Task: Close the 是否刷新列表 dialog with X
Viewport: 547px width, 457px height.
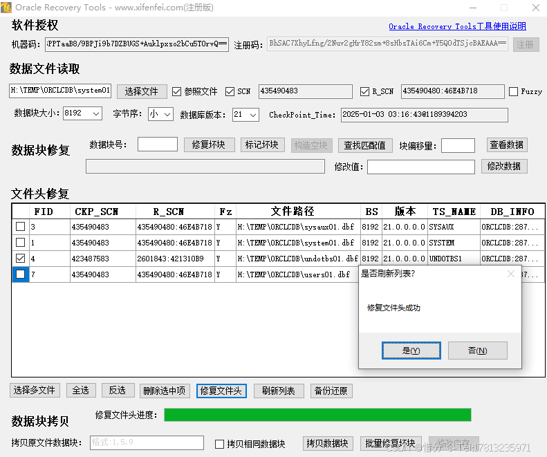Action: (x=511, y=274)
